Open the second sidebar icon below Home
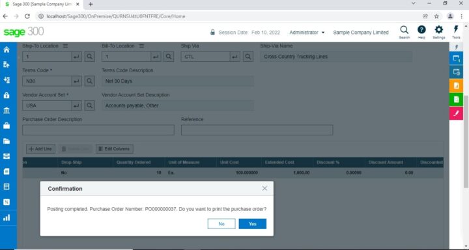The height and width of the screenshot is (250, 469). 7,65
